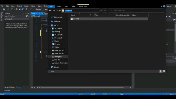Click Sign in link in Visual Studio
Viewport: 176px width, 99px height.
(x=169, y=6)
